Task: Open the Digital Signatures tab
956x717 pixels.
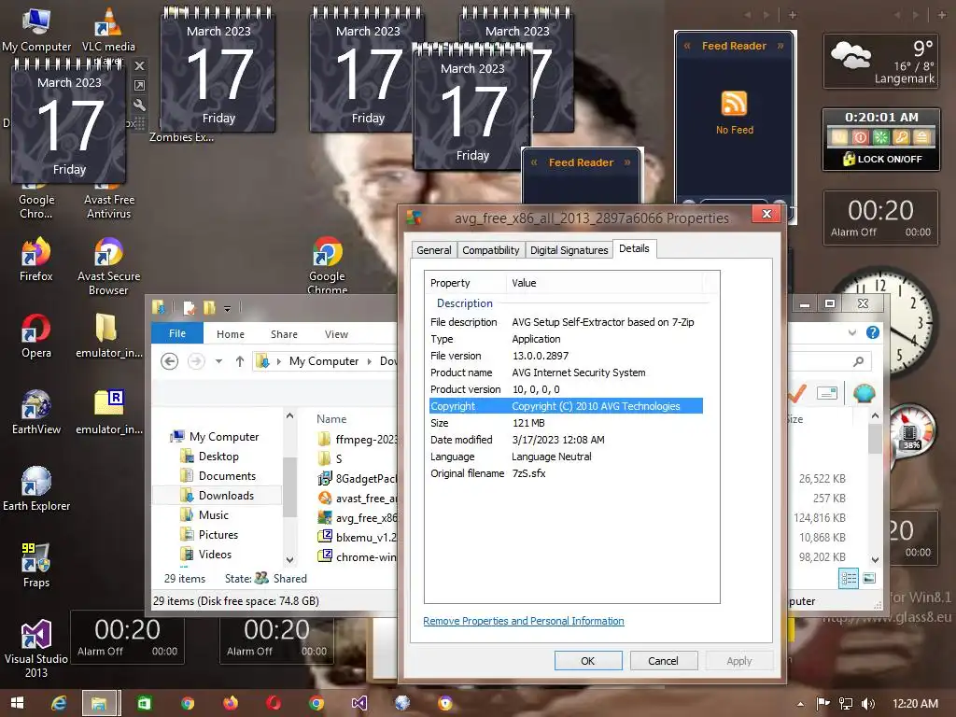Action: pos(569,250)
